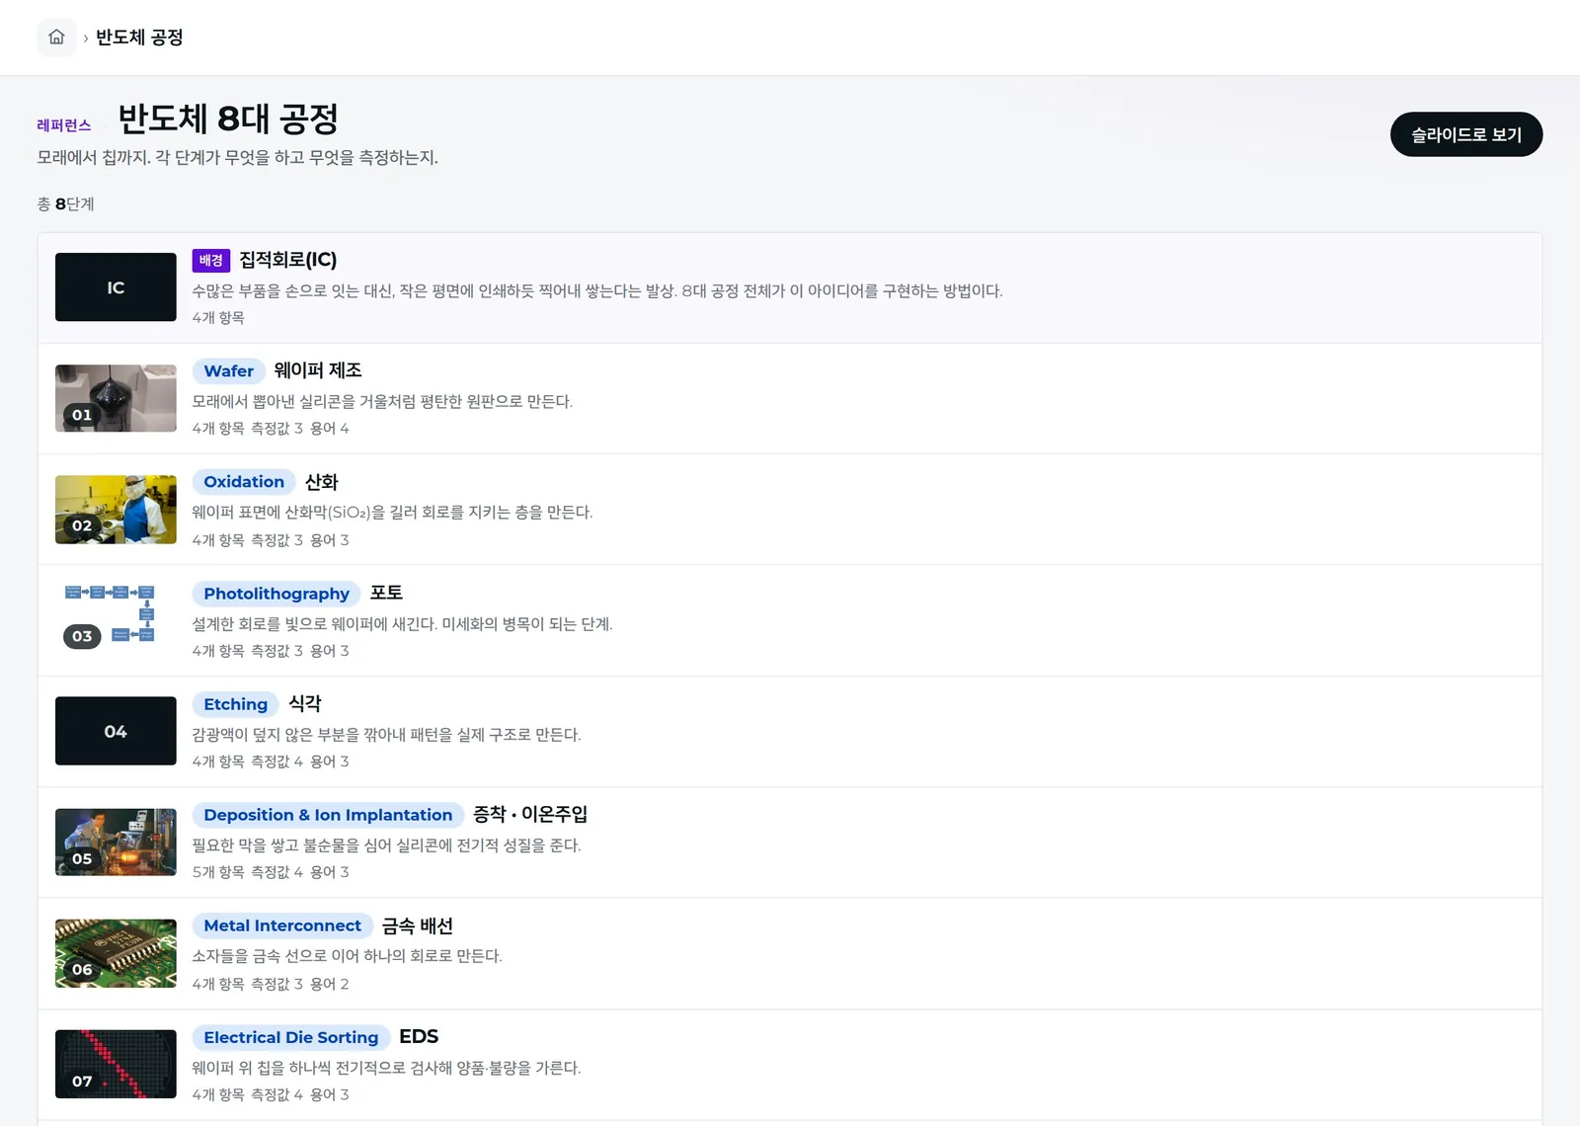This screenshot has height=1126, width=1580.
Task: Select the Metal Interconnect tag label
Action: (x=282, y=925)
